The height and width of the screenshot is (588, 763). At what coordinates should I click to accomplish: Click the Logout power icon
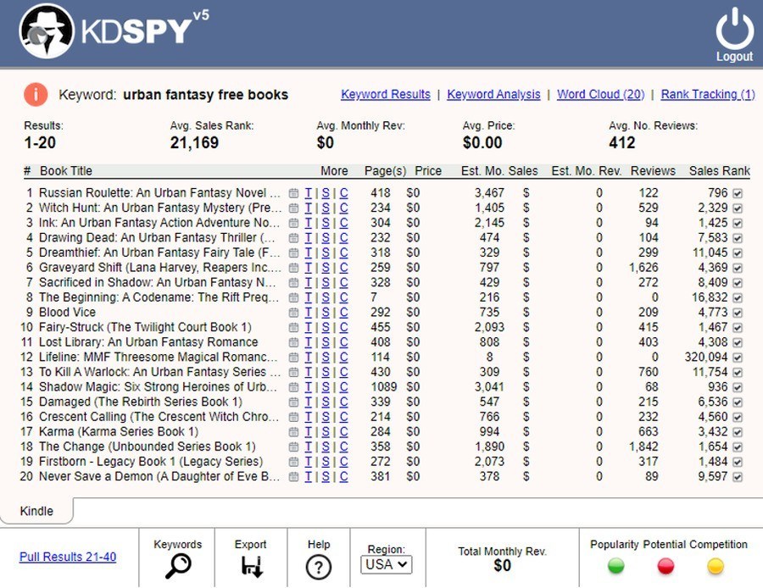click(734, 29)
